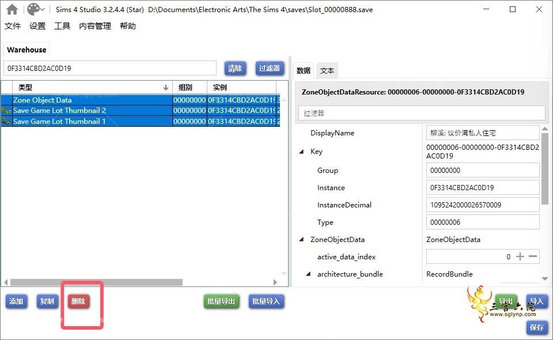553x340 pixels.
Task: Click the 实例 column header
Action: click(x=241, y=87)
